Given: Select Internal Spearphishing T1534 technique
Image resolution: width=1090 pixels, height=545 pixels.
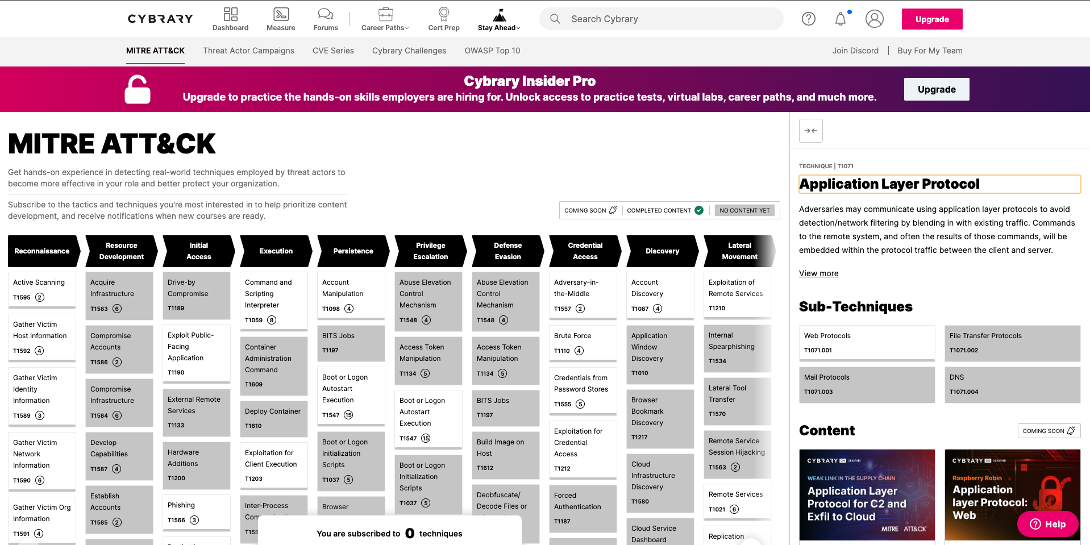Looking at the screenshot, I should [737, 348].
